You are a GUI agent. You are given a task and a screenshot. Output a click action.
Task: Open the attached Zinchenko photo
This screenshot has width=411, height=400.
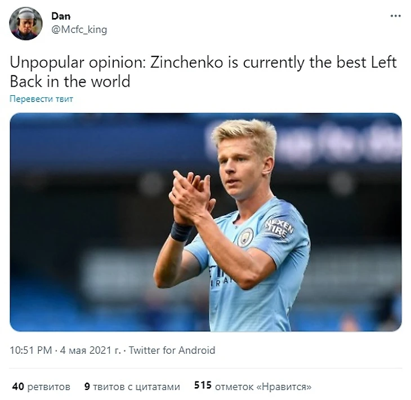205,222
